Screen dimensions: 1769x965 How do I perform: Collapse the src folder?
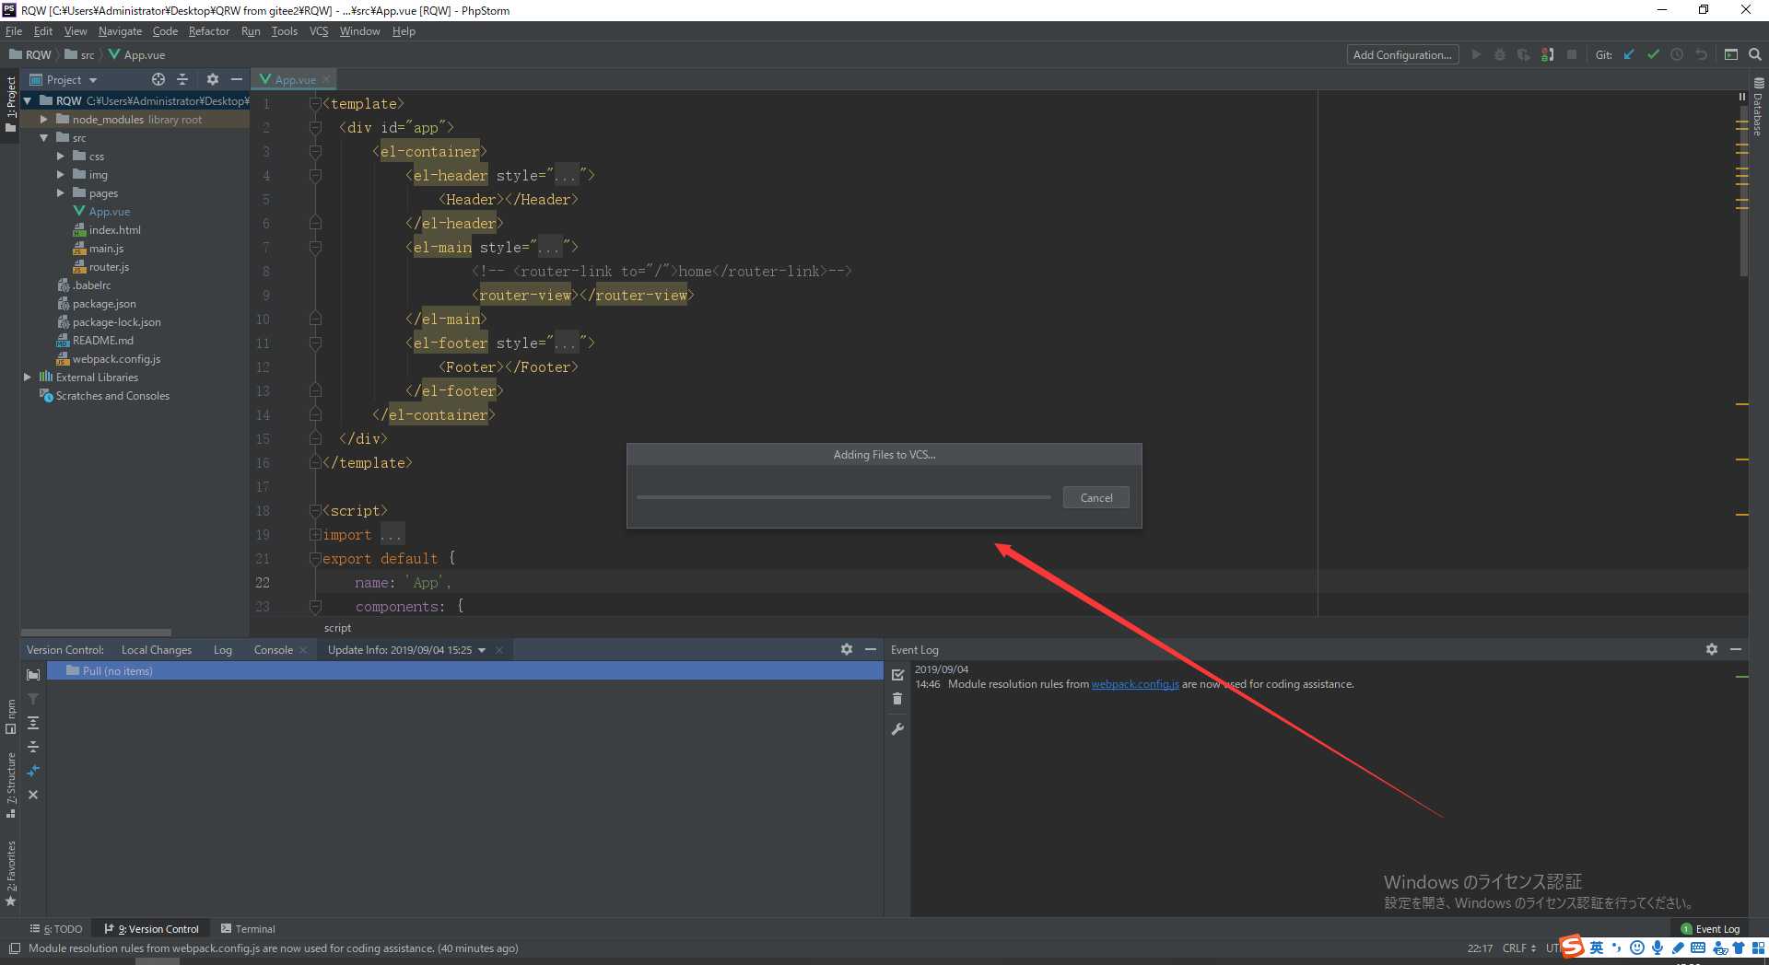(x=43, y=138)
